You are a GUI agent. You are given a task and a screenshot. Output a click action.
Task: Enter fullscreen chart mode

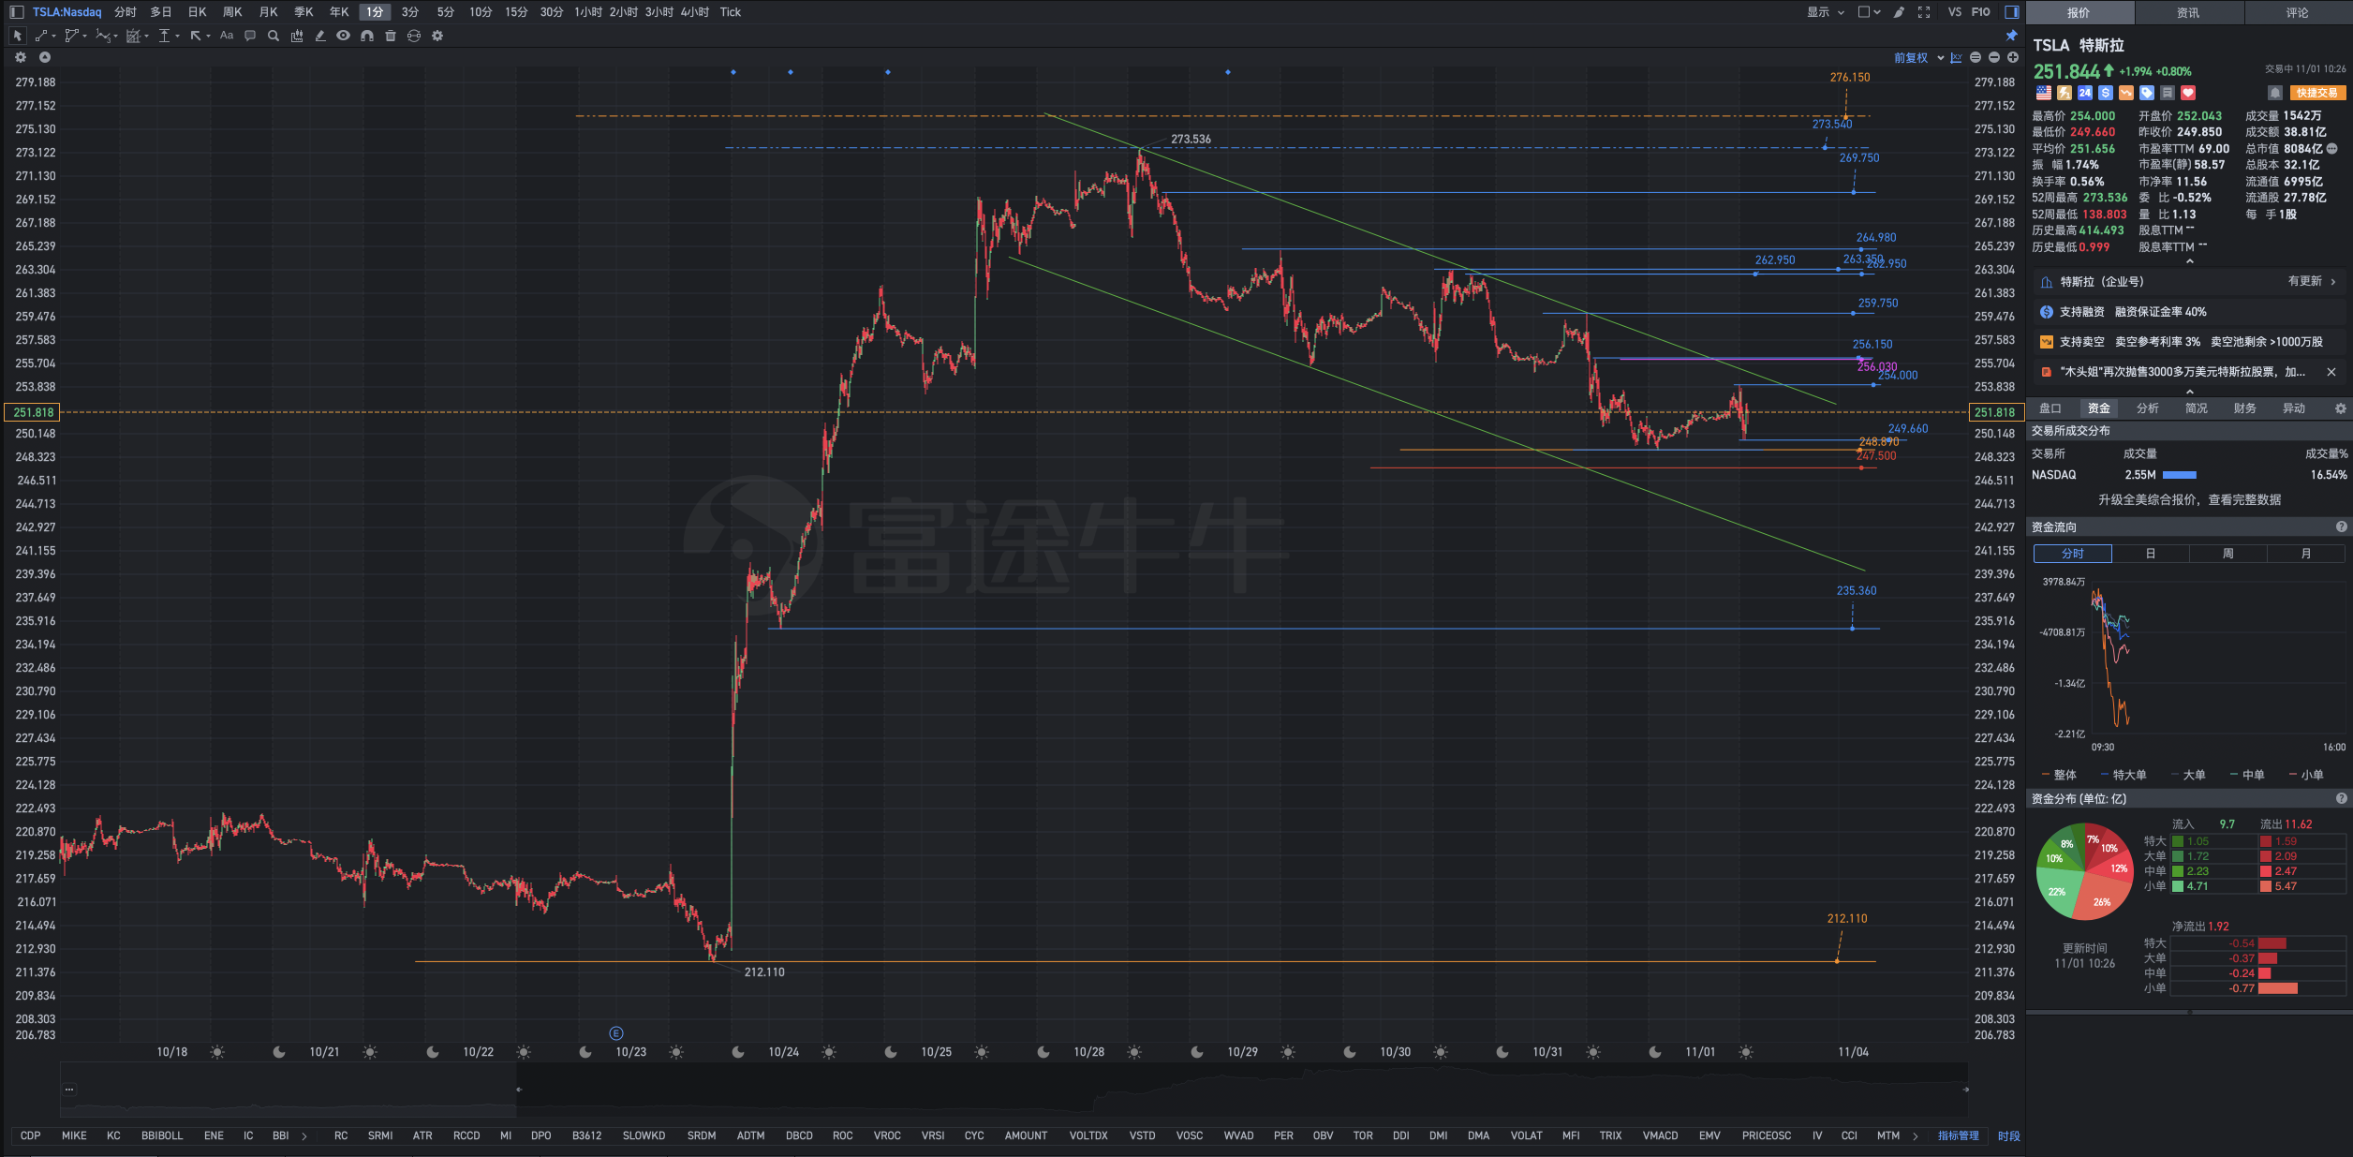click(1924, 12)
